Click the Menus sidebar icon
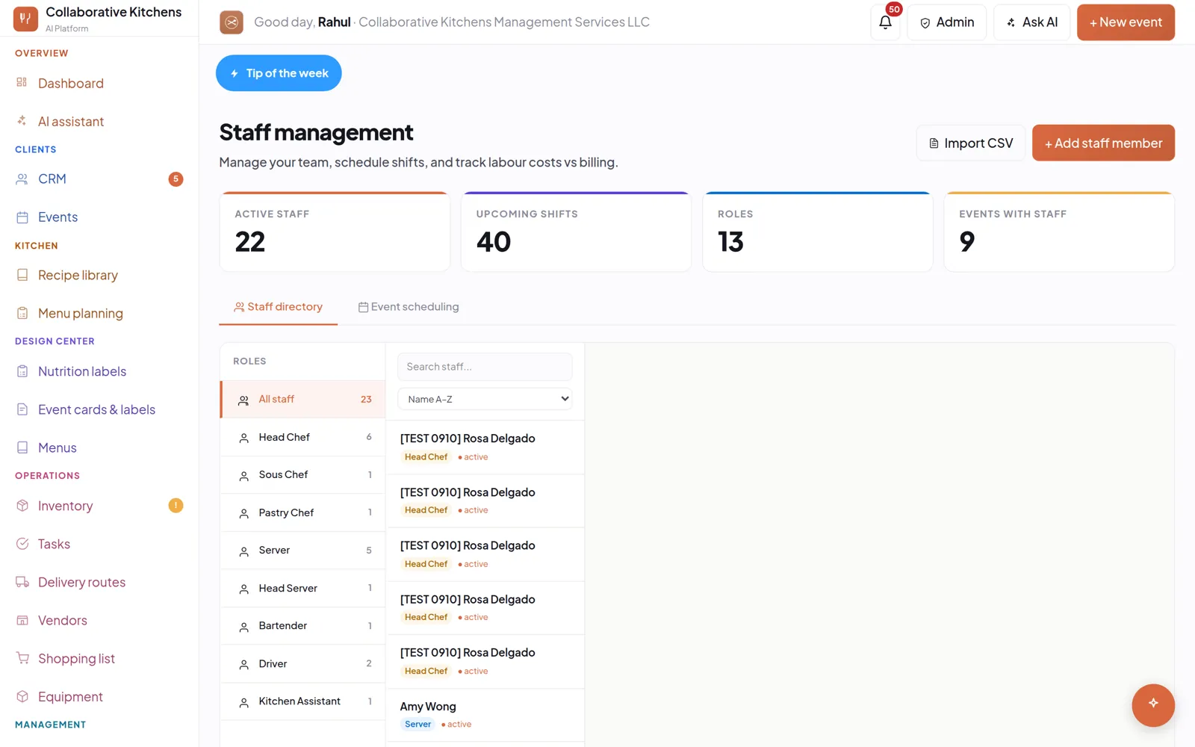The image size is (1195, 747). pos(22,447)
